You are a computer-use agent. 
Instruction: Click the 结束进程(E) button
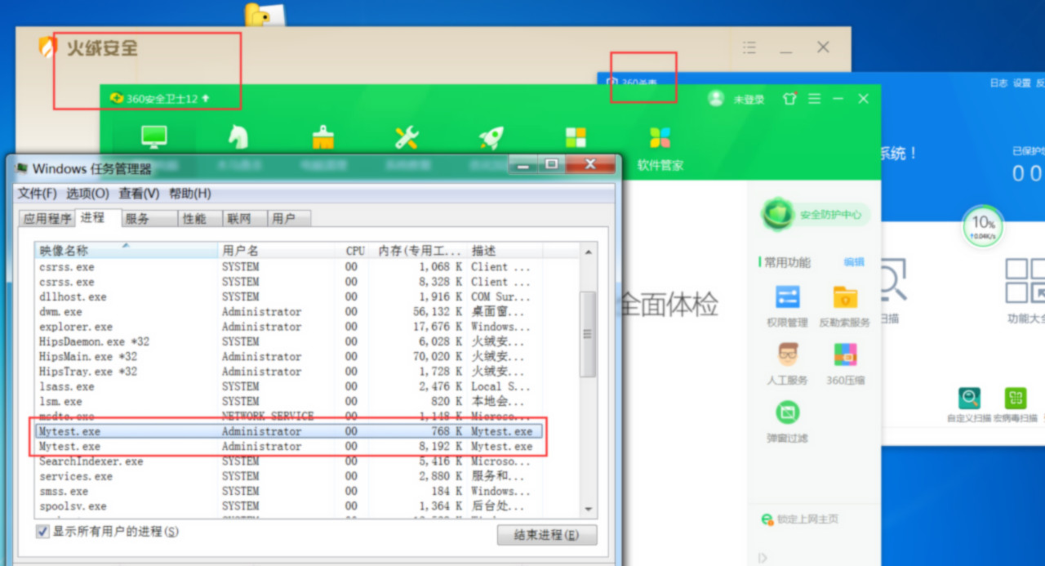547,535
